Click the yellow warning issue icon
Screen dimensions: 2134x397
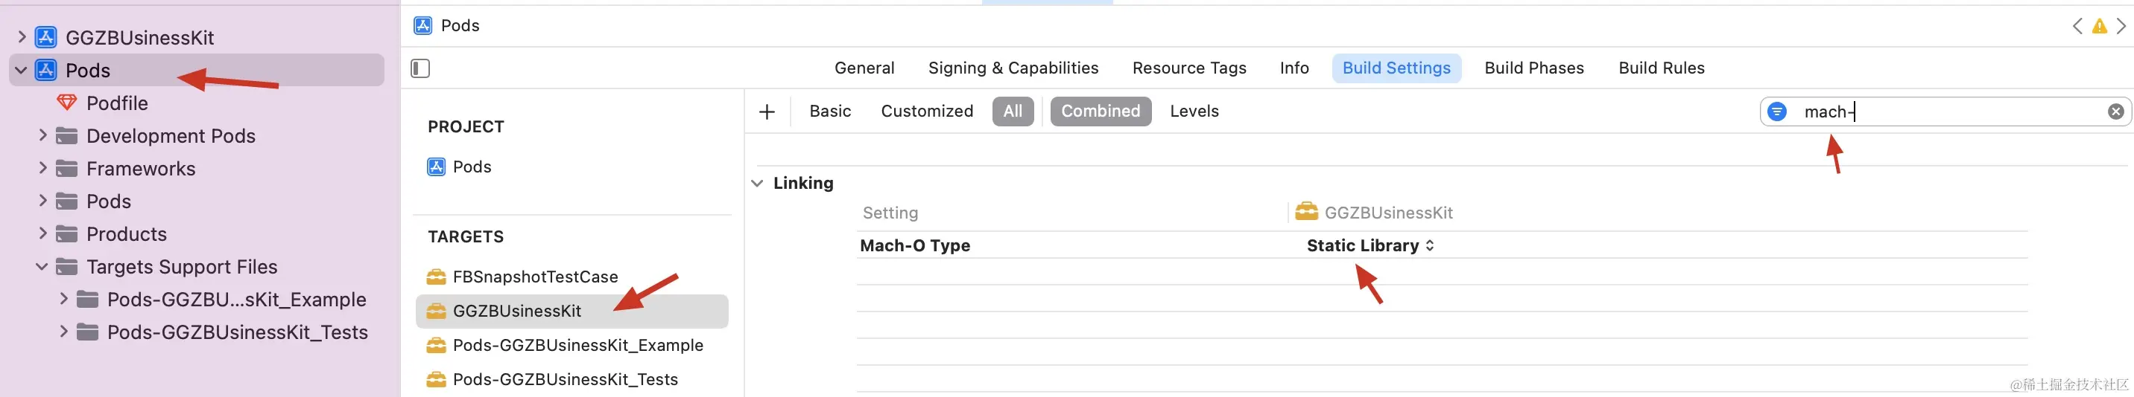coord(2099,27)
